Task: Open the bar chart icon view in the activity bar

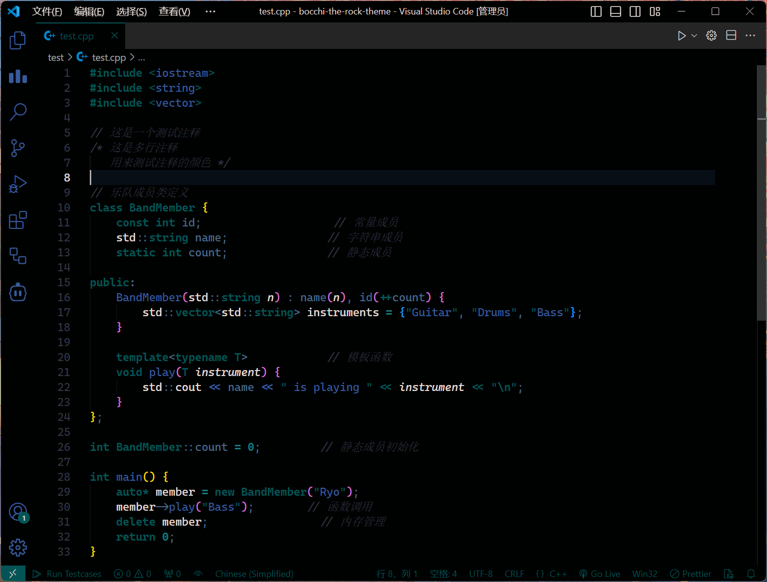Action: [18, 76]
